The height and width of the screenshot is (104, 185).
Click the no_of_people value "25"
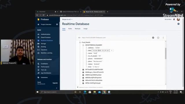click(x=100, y=56)
